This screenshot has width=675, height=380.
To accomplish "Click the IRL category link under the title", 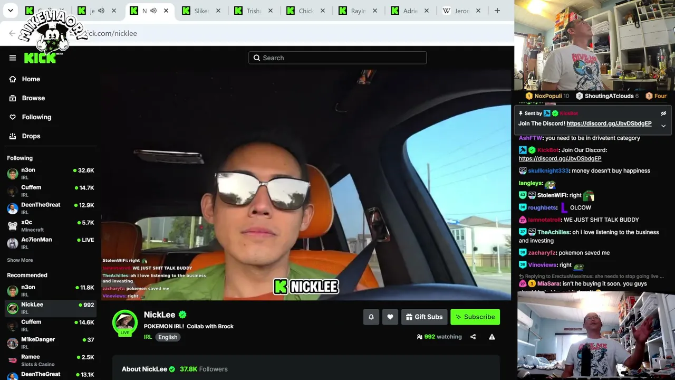I will [148, 337].
